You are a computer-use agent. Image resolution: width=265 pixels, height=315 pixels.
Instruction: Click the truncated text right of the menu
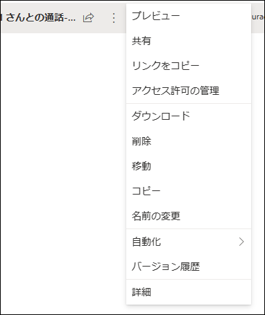[258, 17]
